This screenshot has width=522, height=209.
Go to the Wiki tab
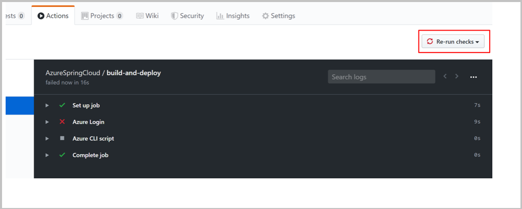click(x=147, y=16)
